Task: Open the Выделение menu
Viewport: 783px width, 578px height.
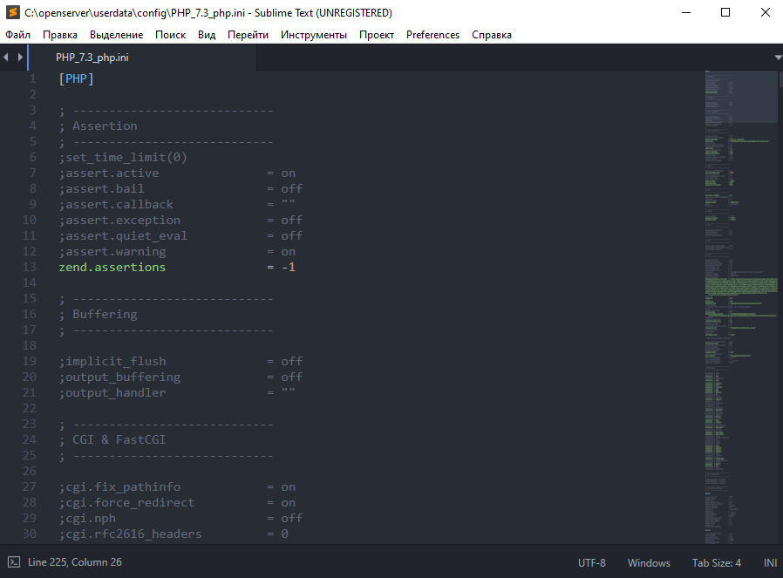Action: click(x=116, y=35)
